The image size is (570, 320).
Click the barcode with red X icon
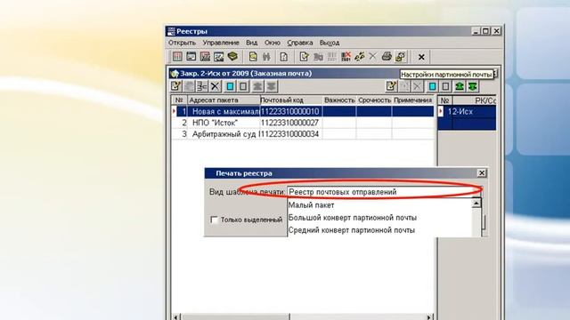(x=346, y=57)
